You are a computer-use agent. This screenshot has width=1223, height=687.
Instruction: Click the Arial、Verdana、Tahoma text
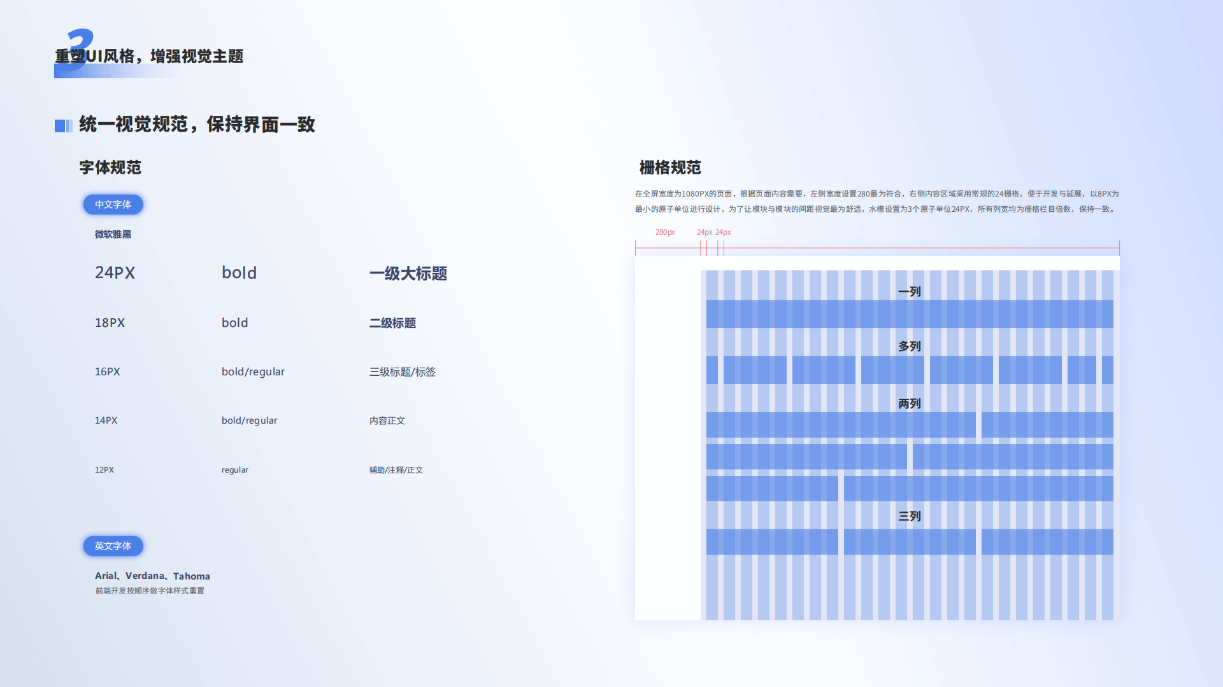(153, 576)
